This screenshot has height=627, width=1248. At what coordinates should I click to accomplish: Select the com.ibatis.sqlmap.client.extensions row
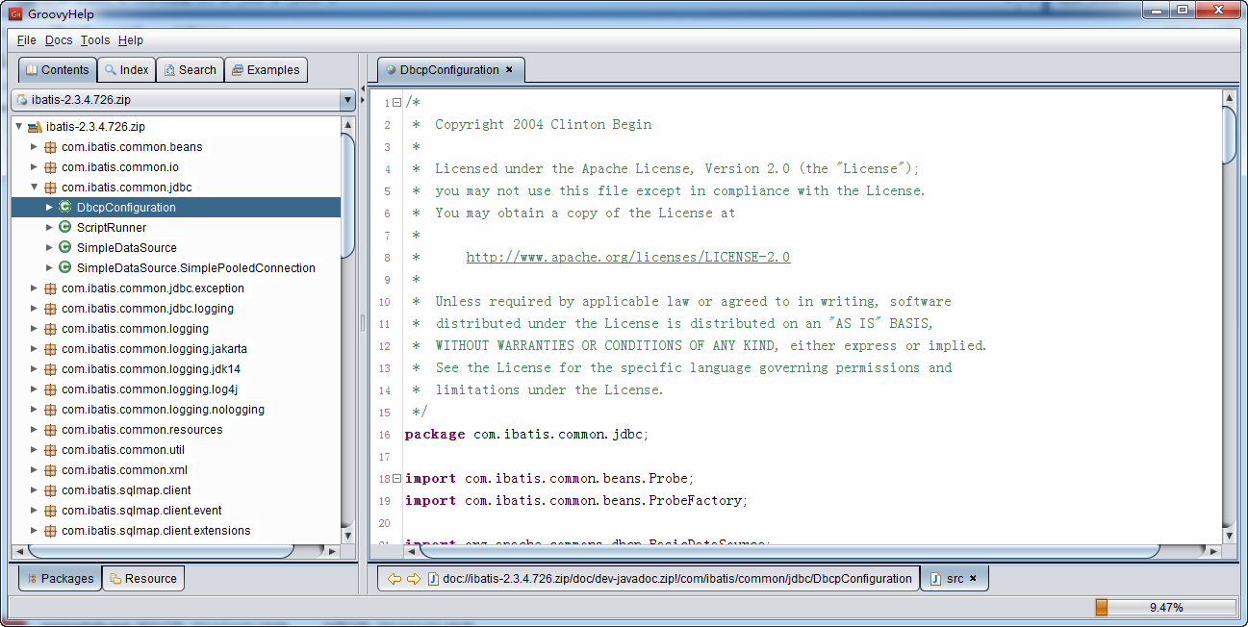point(176,531)
